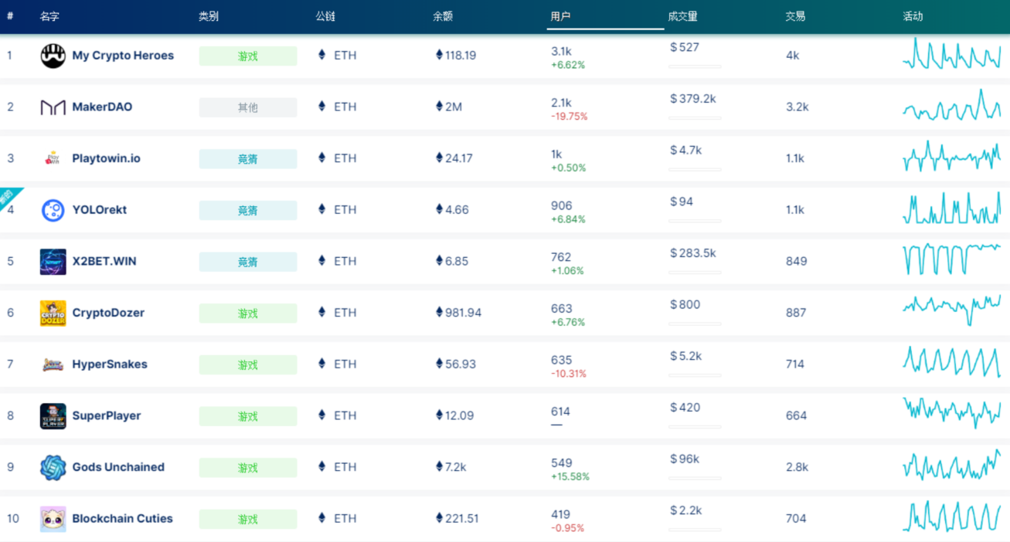Click the ether symbol beside balance 7.2k

(440, 466)
